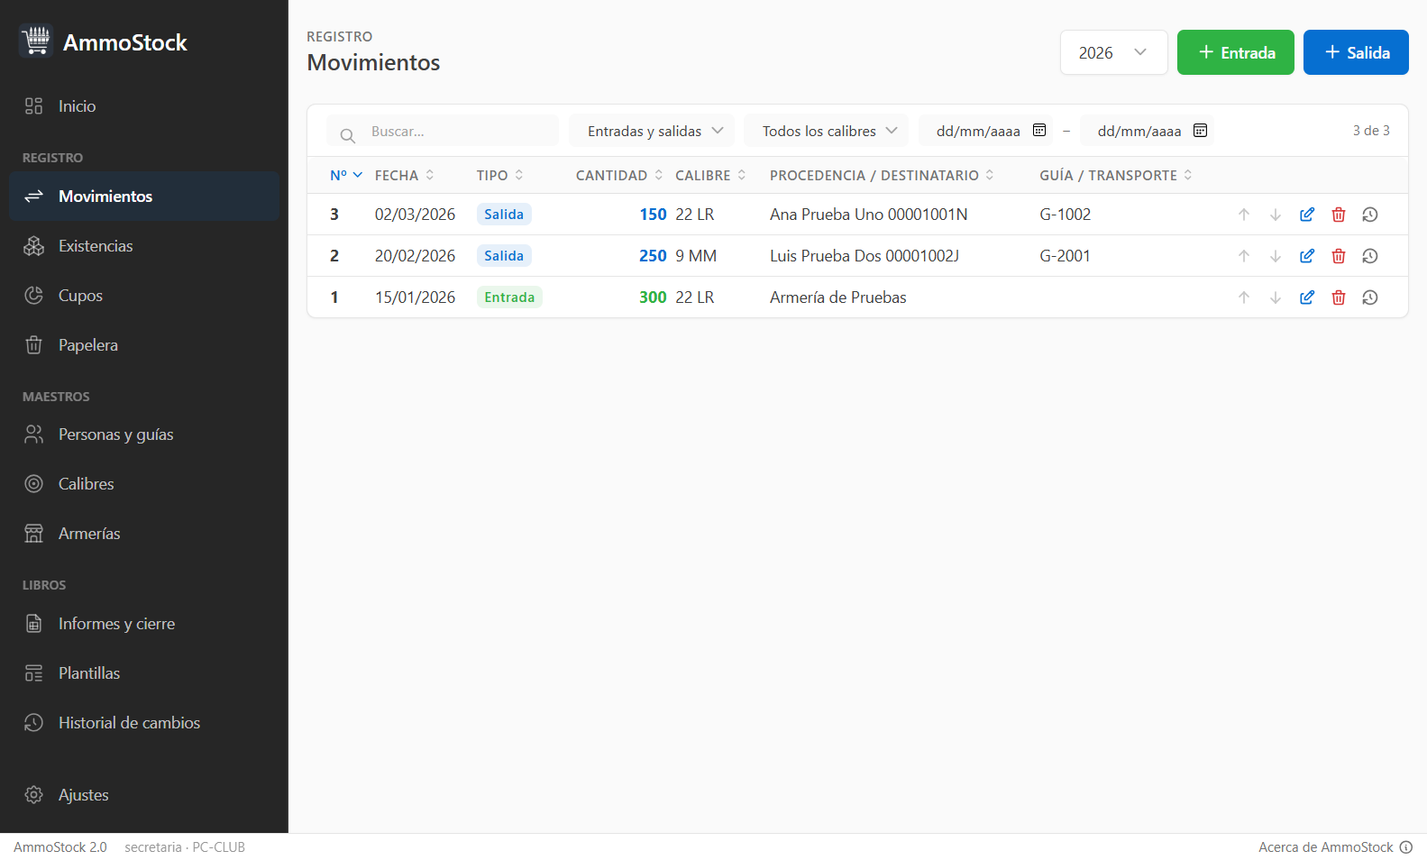Open Informes y cierre
This screenshot has height=860, width=1427.
tap(144, 624)
